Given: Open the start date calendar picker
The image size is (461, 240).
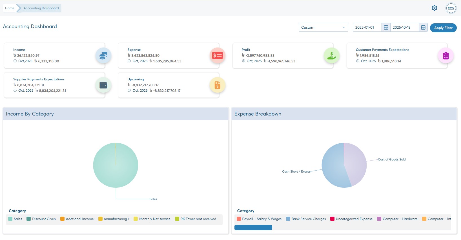Looking at the screenshot, I should 386,27.
